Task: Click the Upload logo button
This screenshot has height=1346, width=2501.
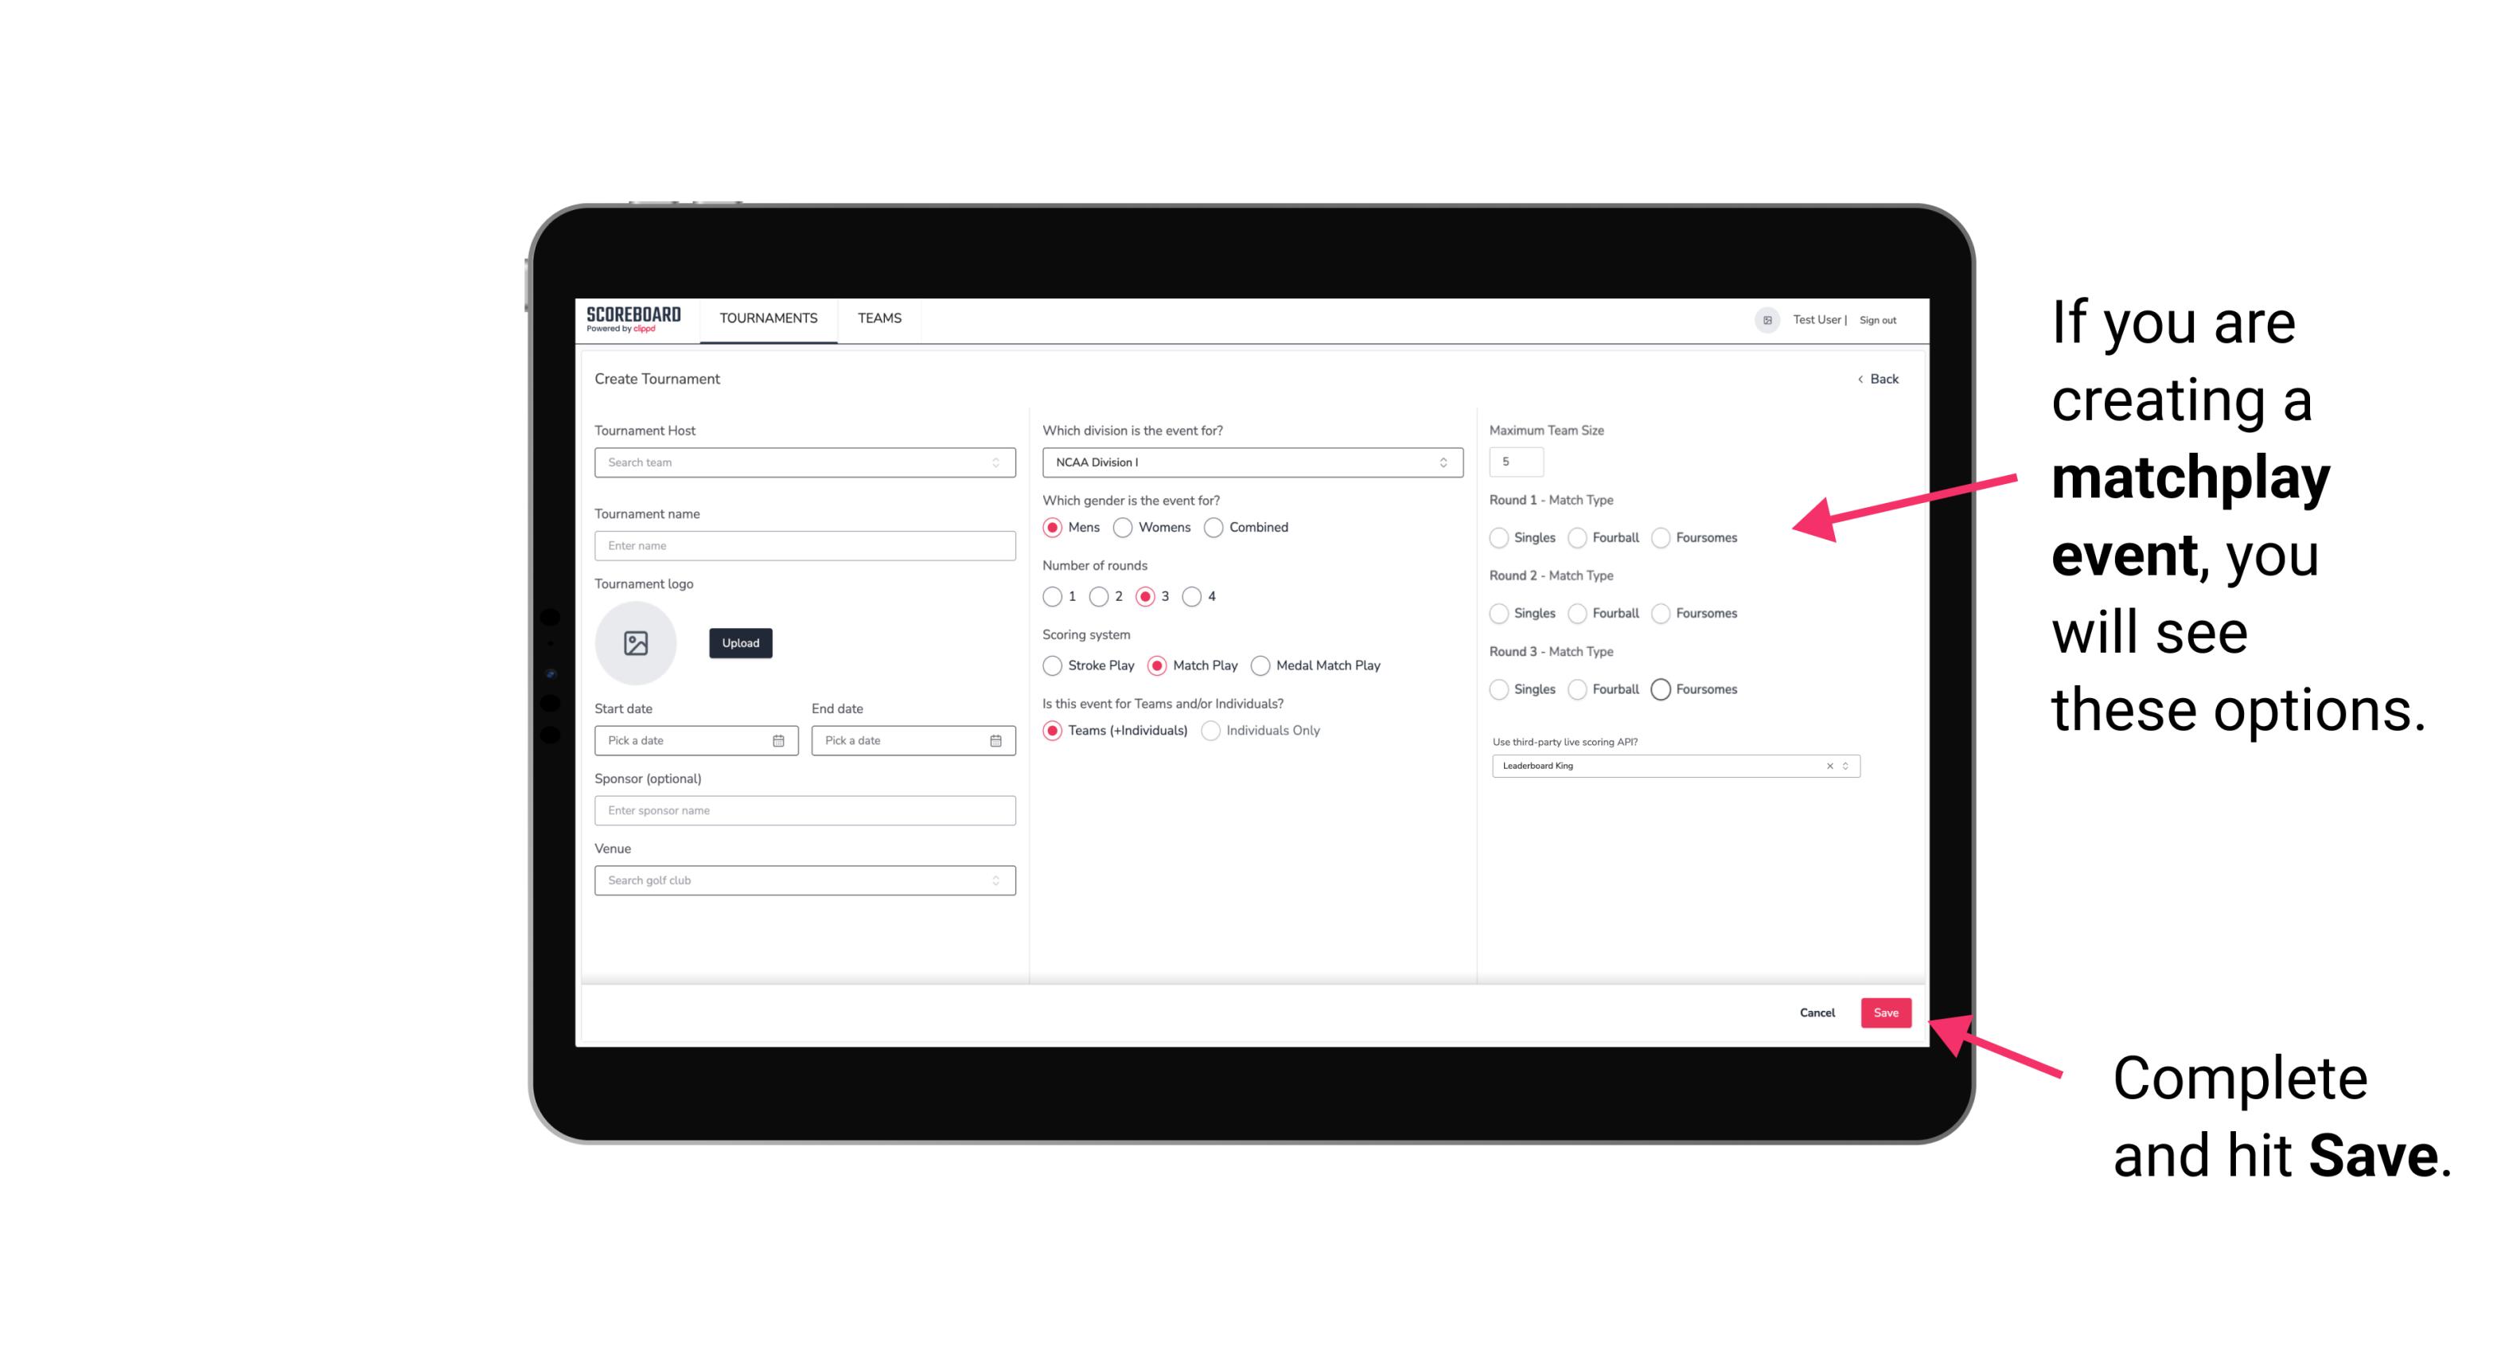Action: click(x=740, y=643)
